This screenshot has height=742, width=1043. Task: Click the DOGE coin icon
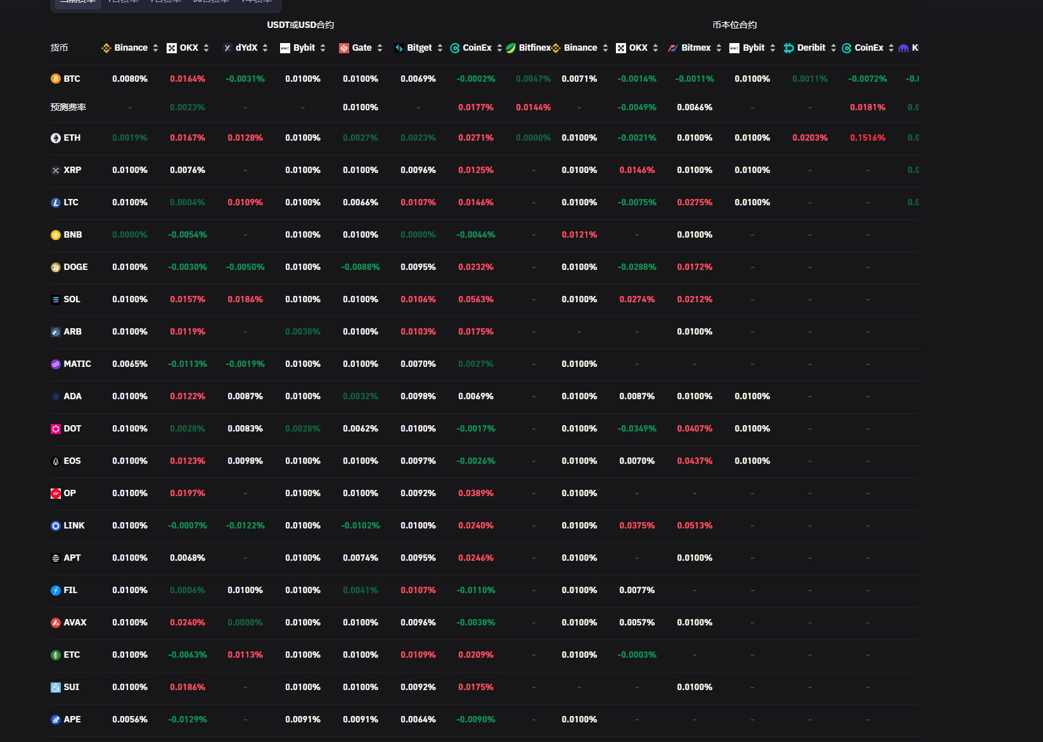pos(56,267)
